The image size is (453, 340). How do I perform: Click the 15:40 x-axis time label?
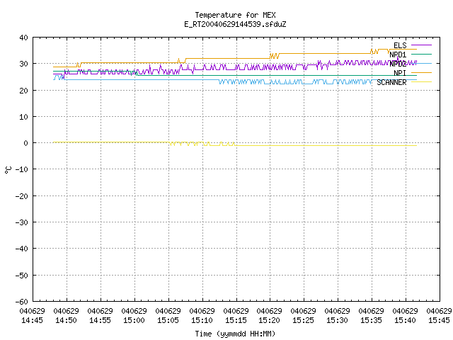(x=405, y=320)
